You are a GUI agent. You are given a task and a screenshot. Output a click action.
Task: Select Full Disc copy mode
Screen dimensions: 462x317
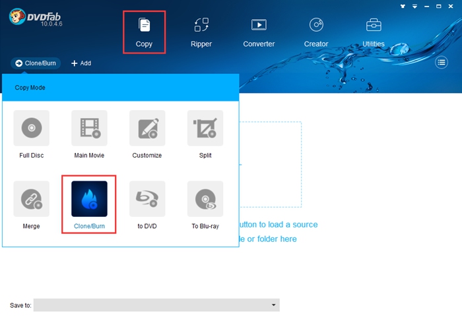pos(32,134)
